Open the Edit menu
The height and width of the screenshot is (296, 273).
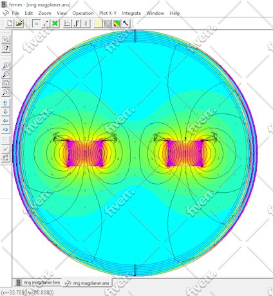tap(29, 13)
